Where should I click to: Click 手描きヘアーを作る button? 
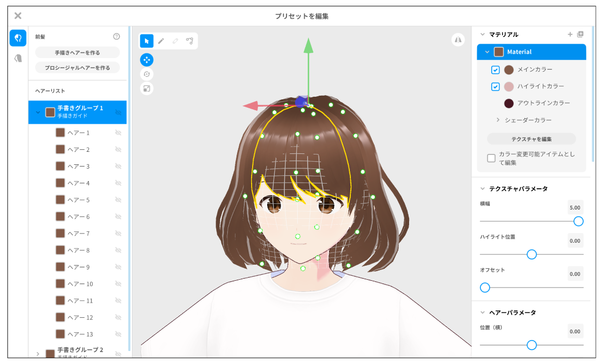[x=77, y=53]
